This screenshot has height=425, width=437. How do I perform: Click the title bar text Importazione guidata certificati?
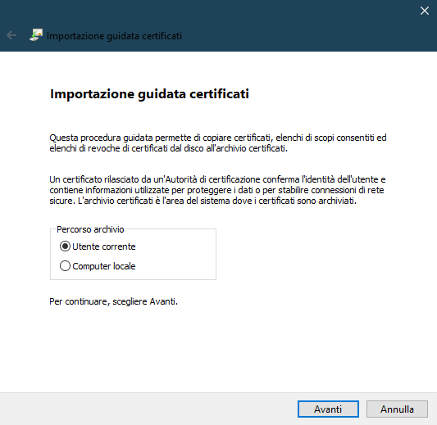[114, 36]
